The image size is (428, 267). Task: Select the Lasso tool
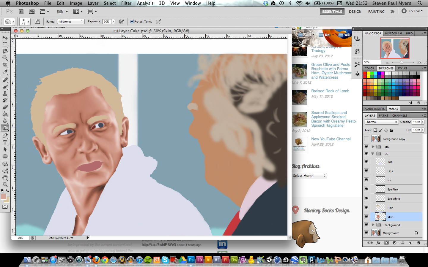pyautogui.click(x=5, y=51)
